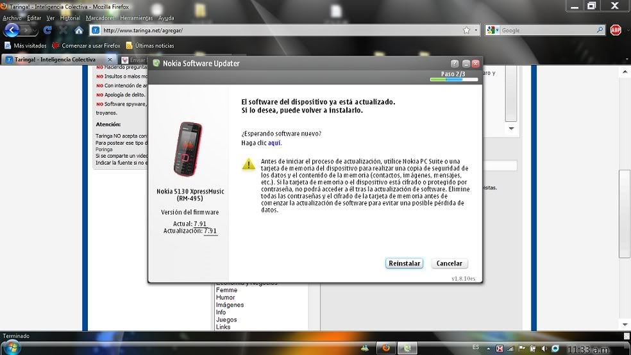This screenshot has height=355, width=631.
Task: Close the Taringa! tab
Action: coord(110,60)
